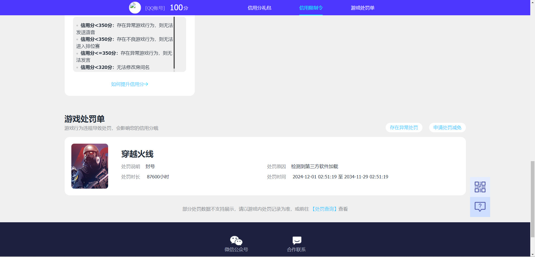Click the WeChat official account icon
Image resolution: width=535 pixels, height=257 pixels.
tap(236, 240)
